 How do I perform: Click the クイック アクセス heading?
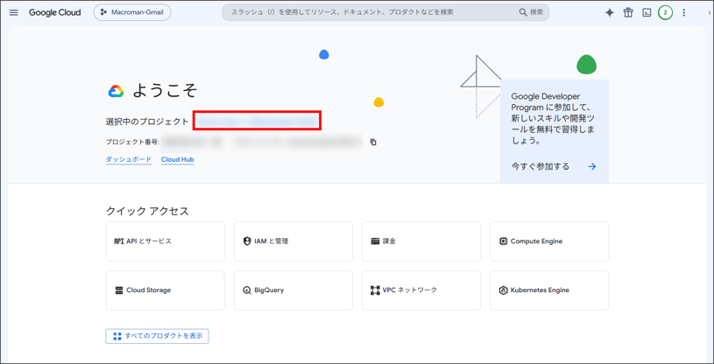tap(147, 211)
